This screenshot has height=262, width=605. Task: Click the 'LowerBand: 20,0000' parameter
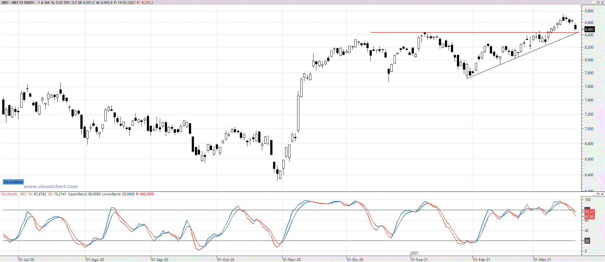tap(118, 194)
